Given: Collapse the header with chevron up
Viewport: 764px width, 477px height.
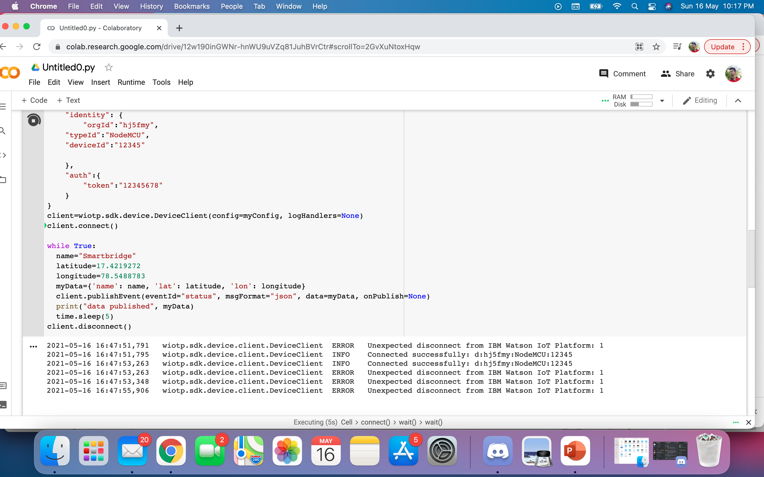Looking at the screenshot, I should tap(738, 101).
